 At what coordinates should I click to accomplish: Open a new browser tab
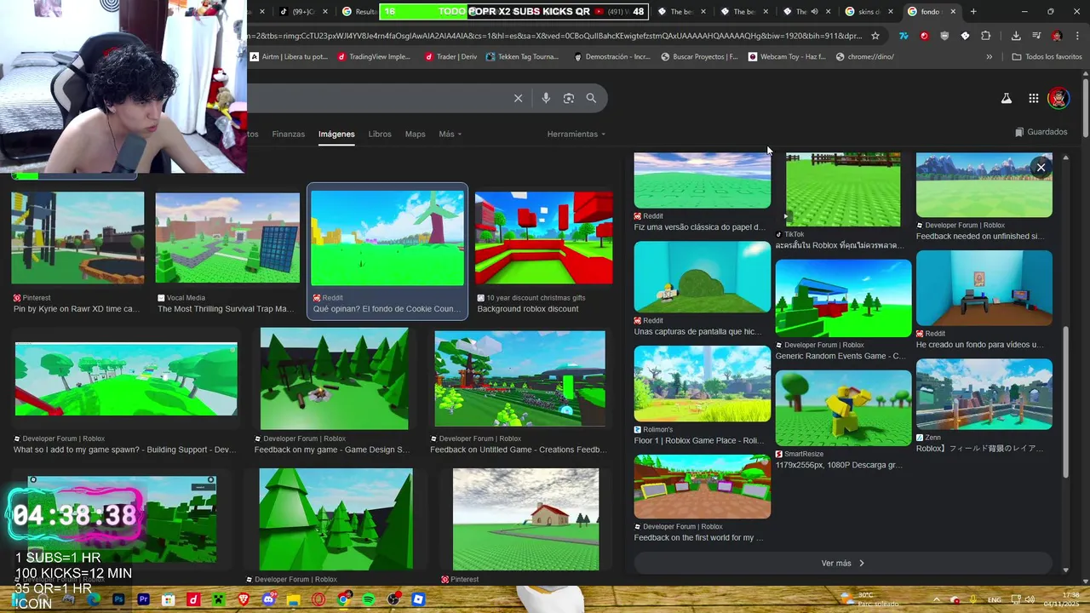pyautogui.click(x=973, y=12)
